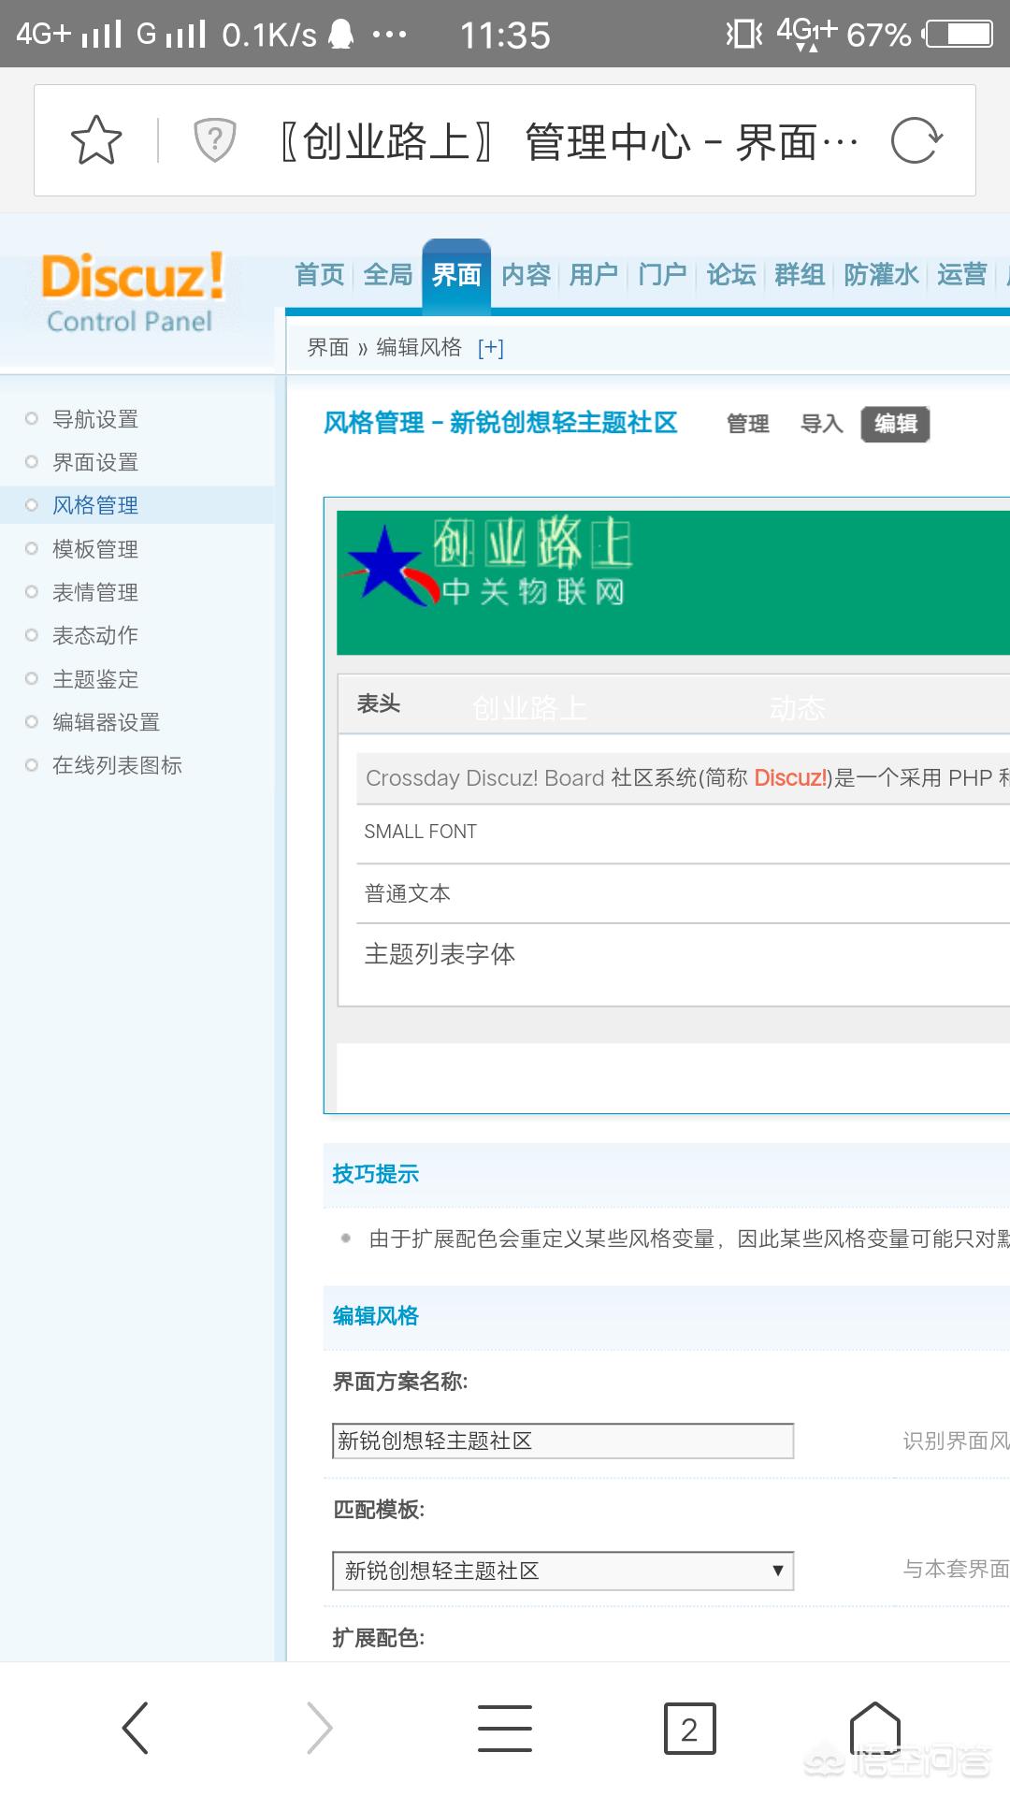Click the [+] link in breadcrumb

(x=491, y=348)
